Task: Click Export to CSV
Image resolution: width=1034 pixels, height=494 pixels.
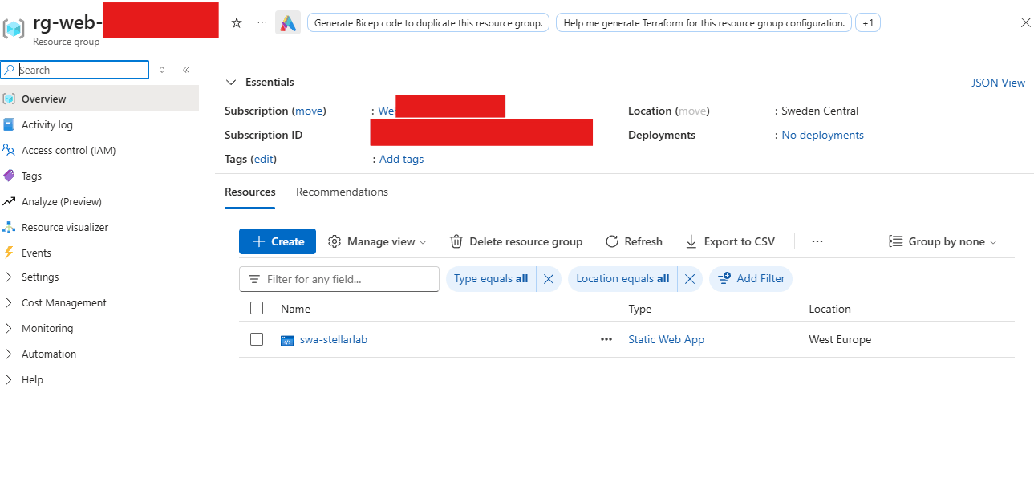Action: tap(730, 241)
